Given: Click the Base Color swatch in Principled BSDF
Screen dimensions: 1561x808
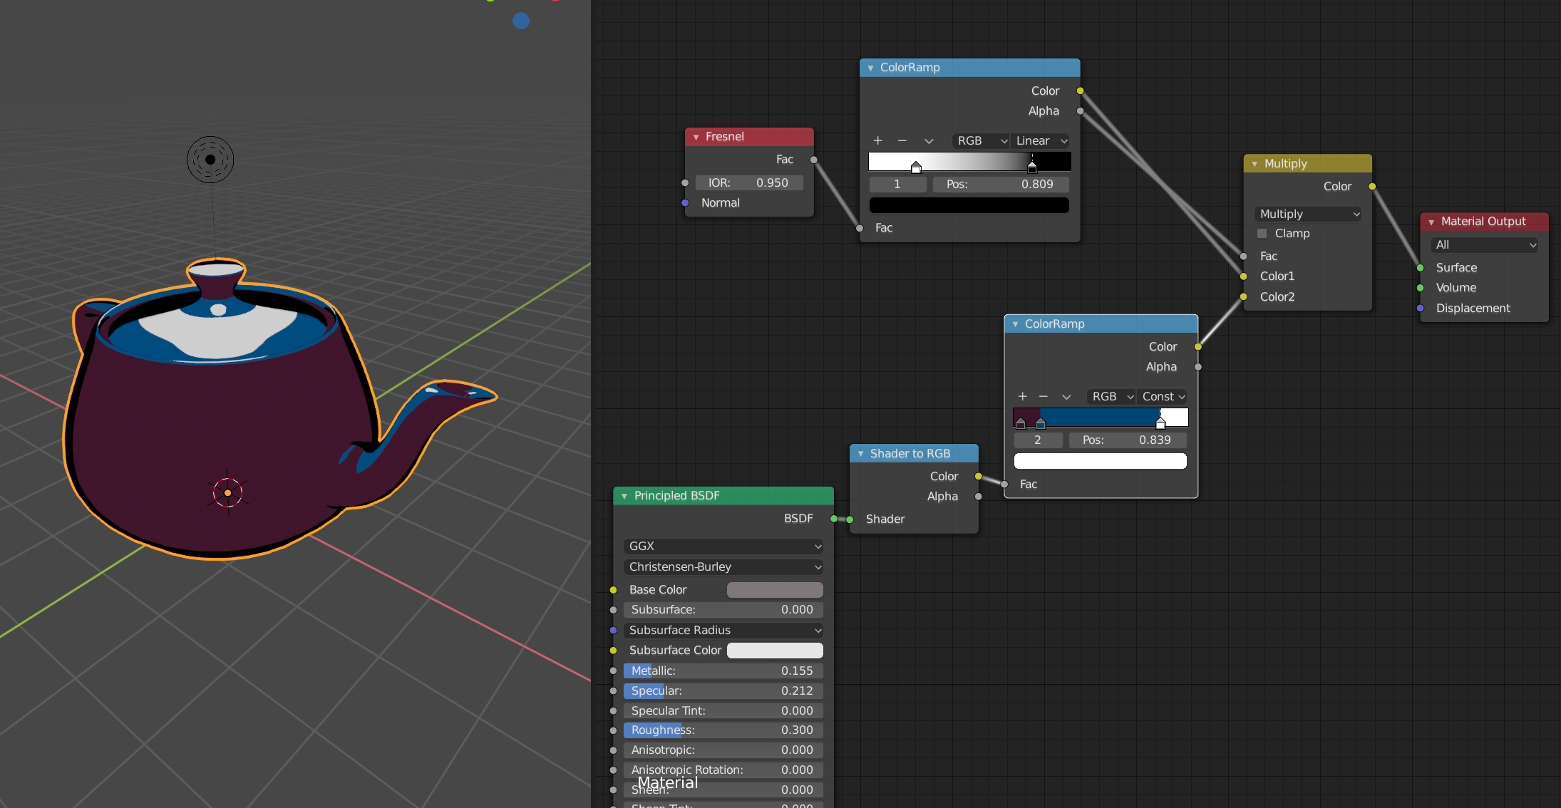Looking at the screenshot, I should coord(775,590).
